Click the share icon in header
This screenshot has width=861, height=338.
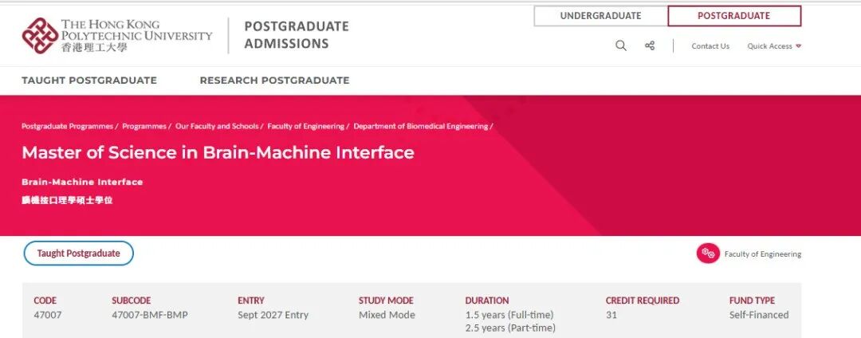pyautogui.click(x=650, y=46)
